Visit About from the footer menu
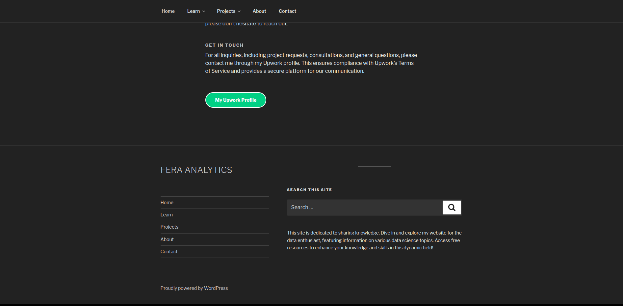This screenshot has width=623, height=306. coord(167,239)
